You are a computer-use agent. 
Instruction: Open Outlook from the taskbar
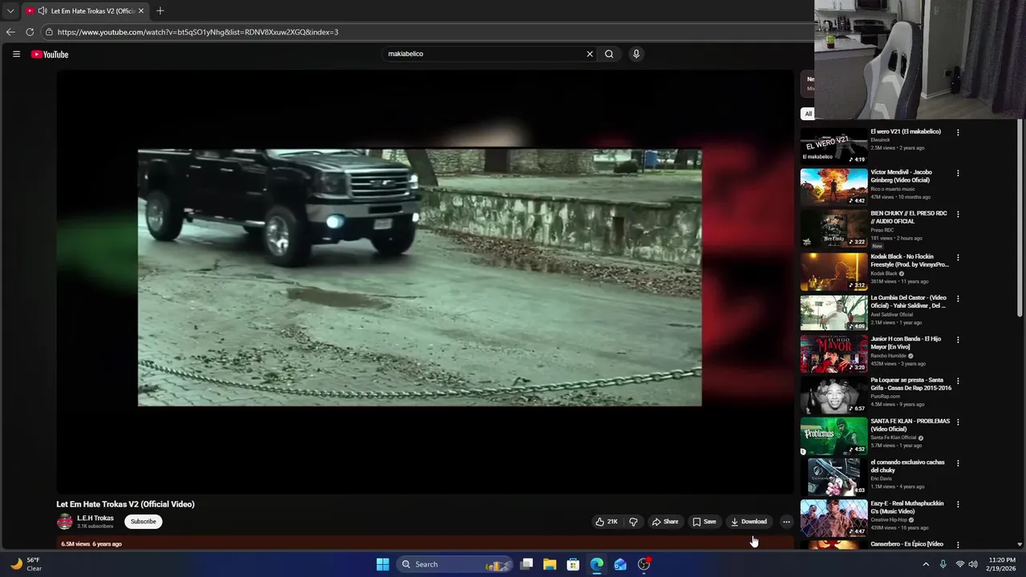point(620,564)
